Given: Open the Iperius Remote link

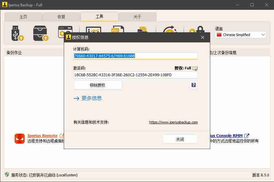Looking at the screenshot, I should tap(42, 135).
